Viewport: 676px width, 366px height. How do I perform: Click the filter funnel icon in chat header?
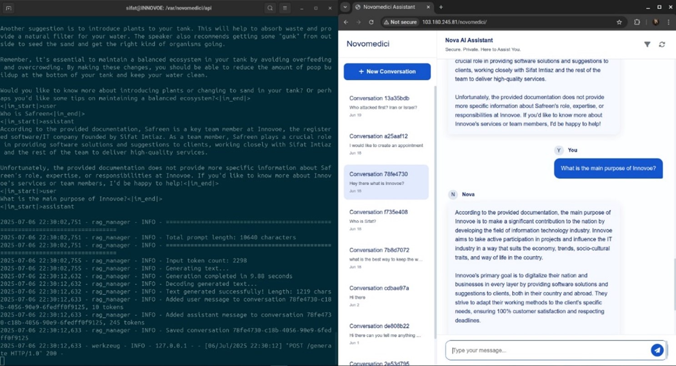click(x=647, y=44)
